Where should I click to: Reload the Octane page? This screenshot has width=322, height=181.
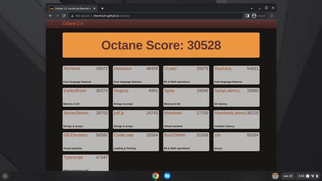click(64, 16)
